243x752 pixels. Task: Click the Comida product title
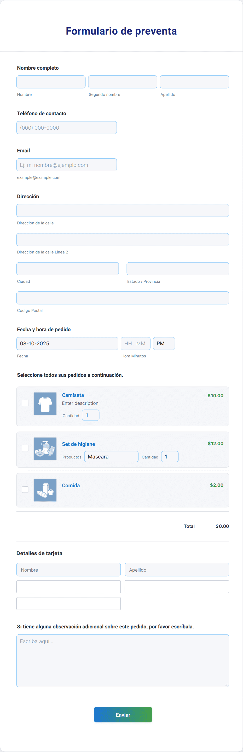click(x=71, y=485)
